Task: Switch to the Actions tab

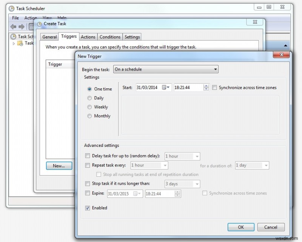Action: click(x=88, y=37)
